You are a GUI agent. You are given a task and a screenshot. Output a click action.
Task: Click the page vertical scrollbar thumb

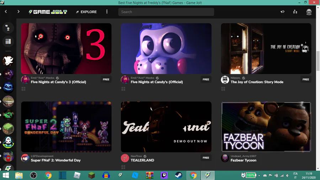pyautogui.click(x=318, y=61)
